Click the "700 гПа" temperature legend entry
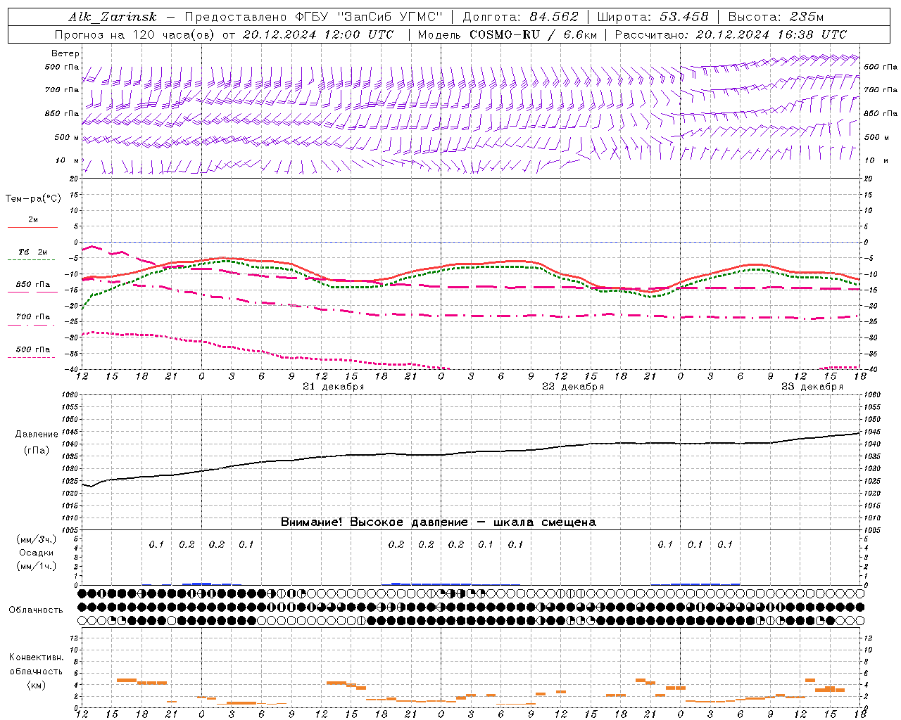This screenshot has width=901, height=720. tap(32, 320)
